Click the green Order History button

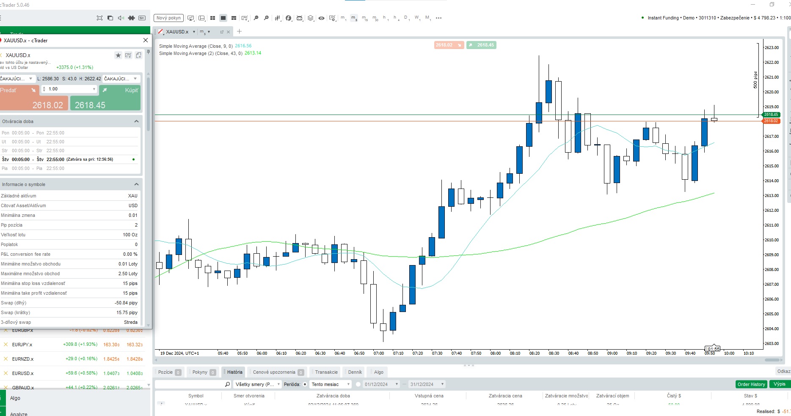(x=751, y=384)
